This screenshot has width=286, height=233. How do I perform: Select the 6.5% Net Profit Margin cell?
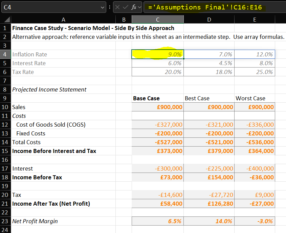(157, 221)
